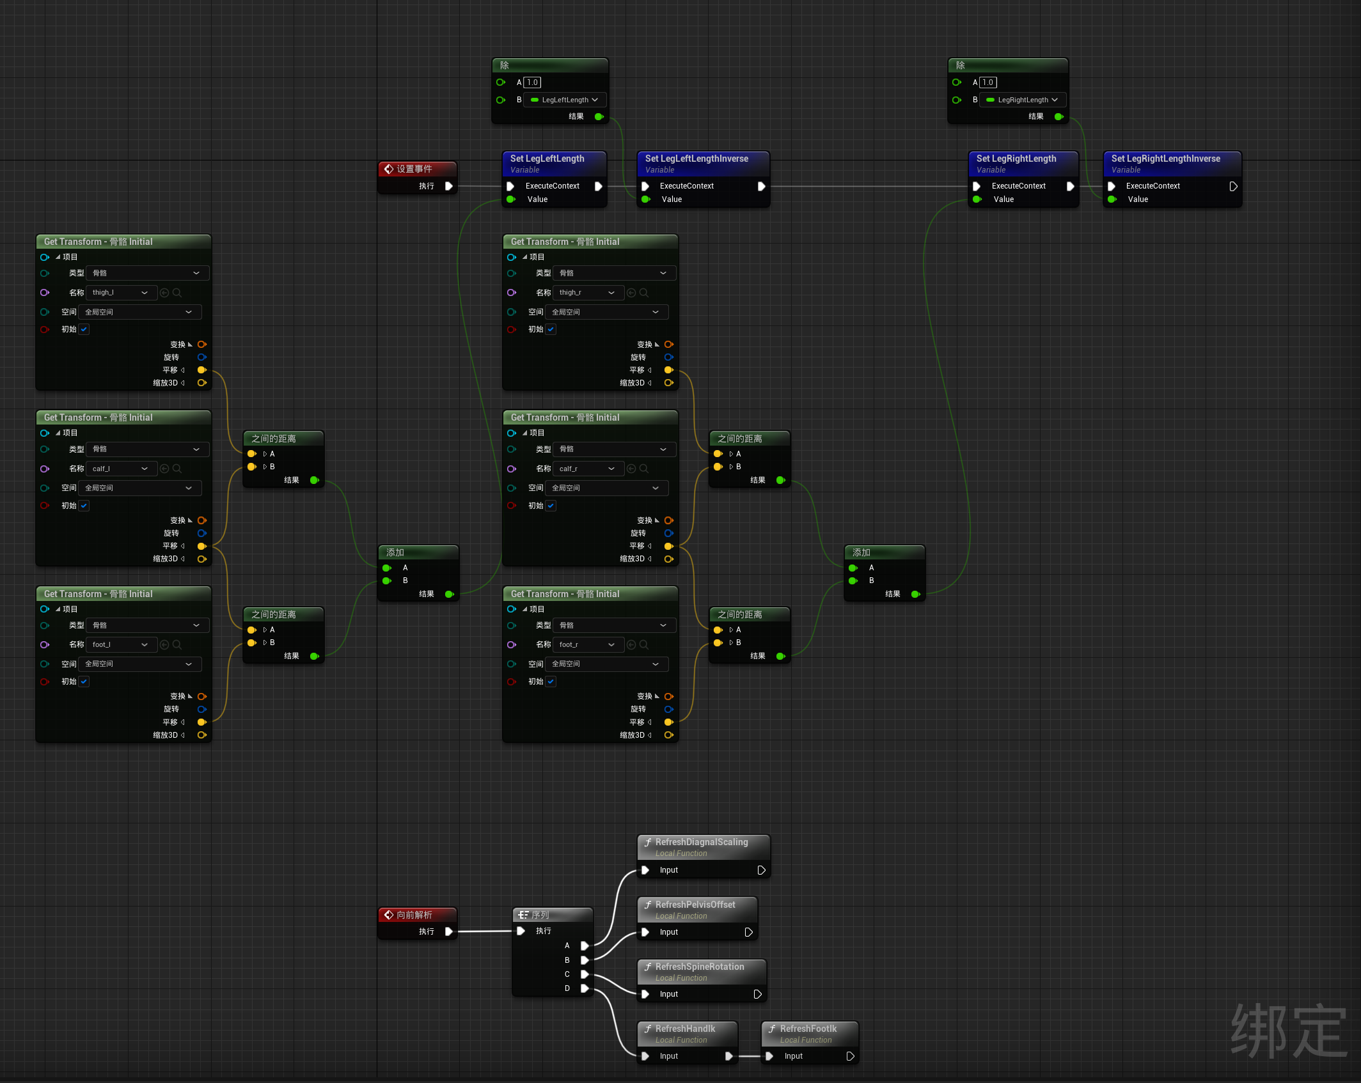
Task: Uncheck the 初始 checkbox on the thigh_l Get Transform node
Action: coord(84,329)
